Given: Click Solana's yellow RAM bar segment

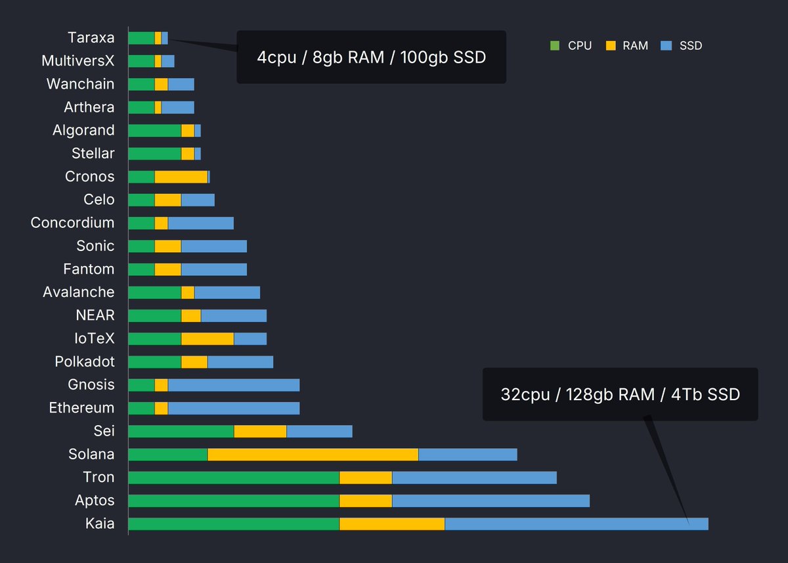Looking at the screenshot, I should [312, 454].
